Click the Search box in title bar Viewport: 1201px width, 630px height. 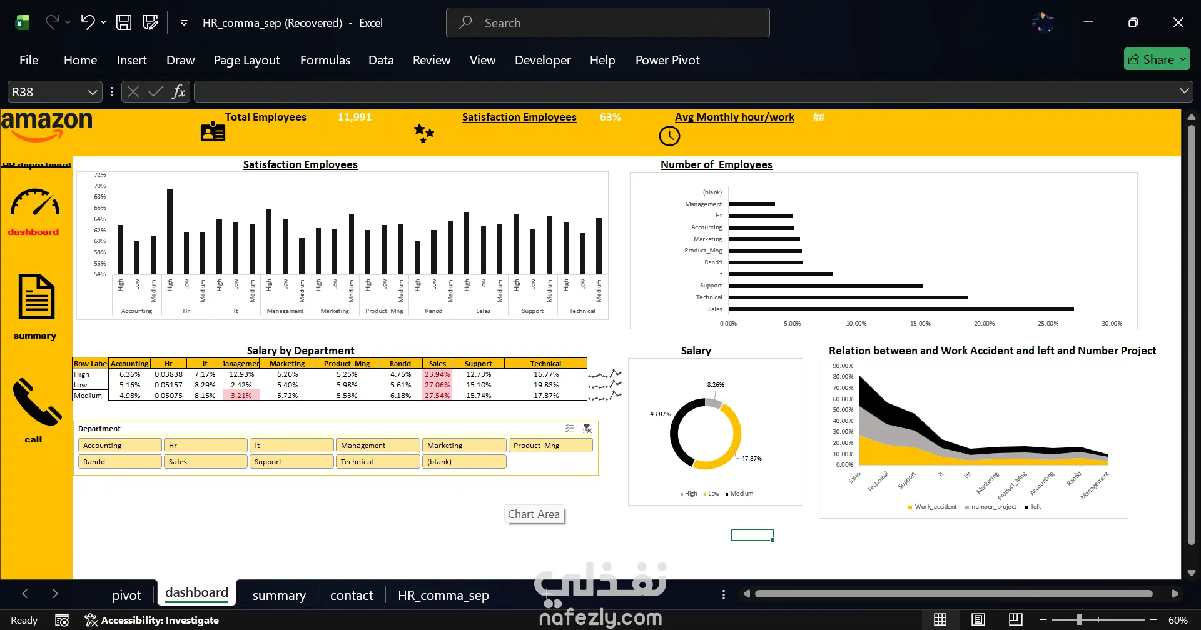coord(607,23)
